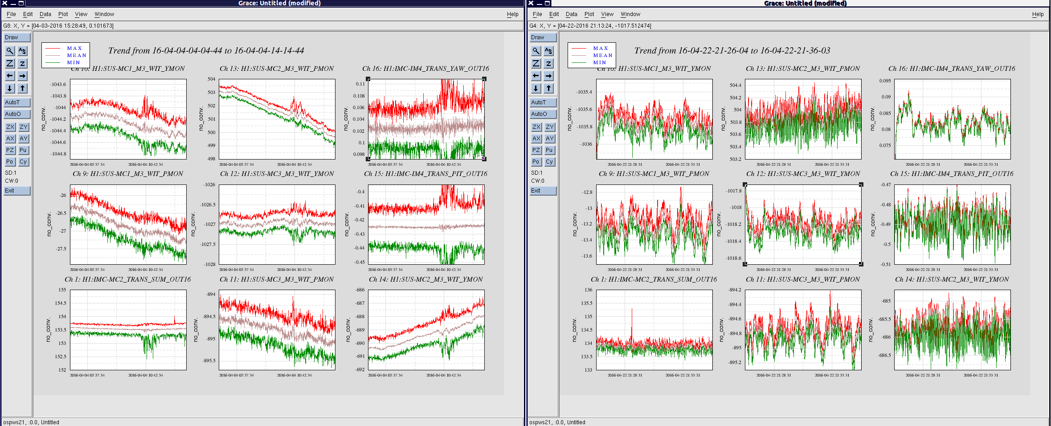Click Draw button in right Grace window

[x=543, y=37]
